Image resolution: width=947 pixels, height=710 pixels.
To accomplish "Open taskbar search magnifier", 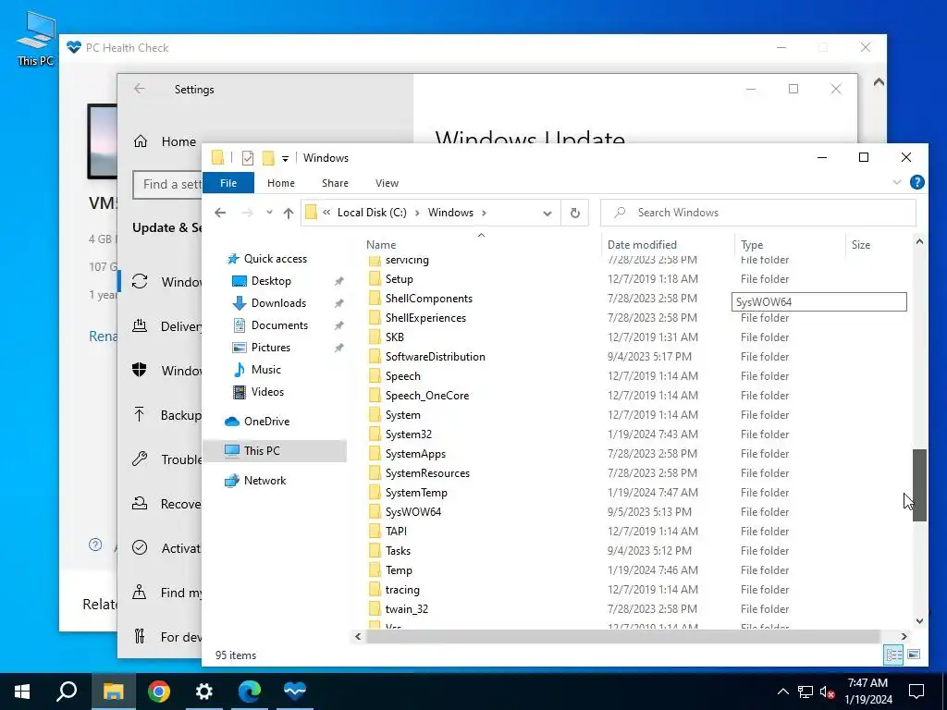I will point(67,692).
